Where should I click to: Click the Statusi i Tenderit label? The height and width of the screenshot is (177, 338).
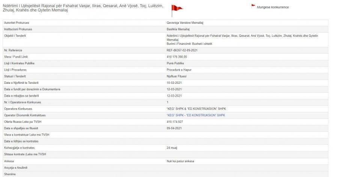pos(15,76)
